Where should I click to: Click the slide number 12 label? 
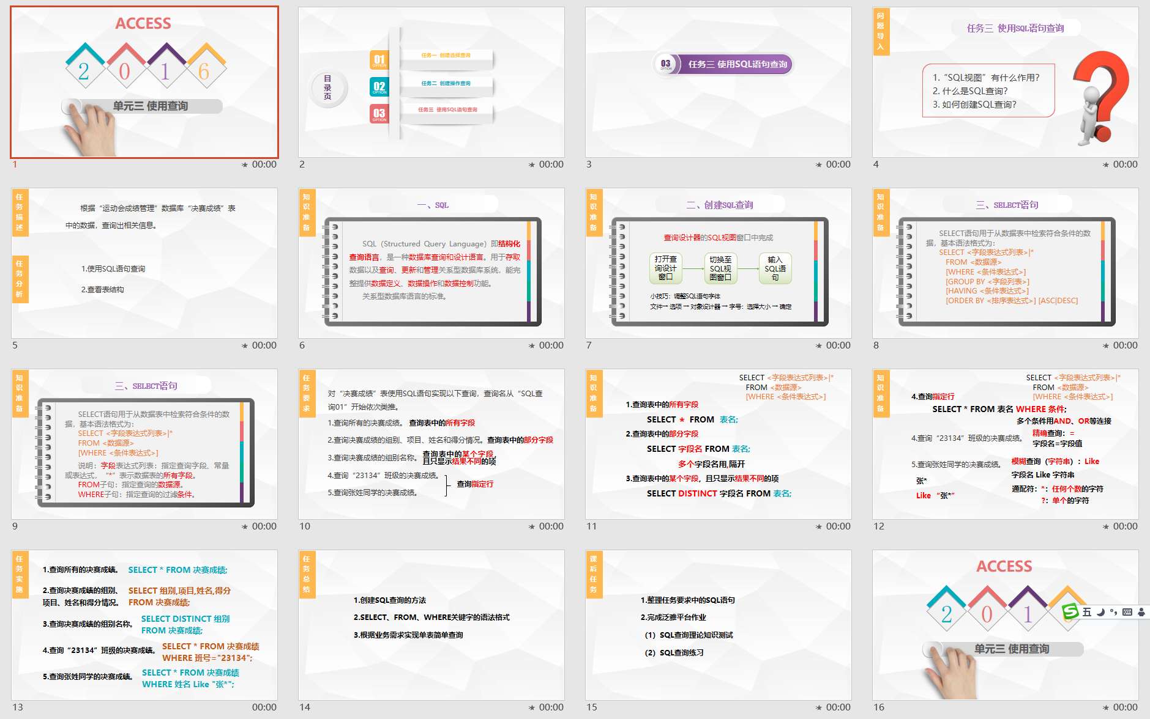tap(879, 526)
